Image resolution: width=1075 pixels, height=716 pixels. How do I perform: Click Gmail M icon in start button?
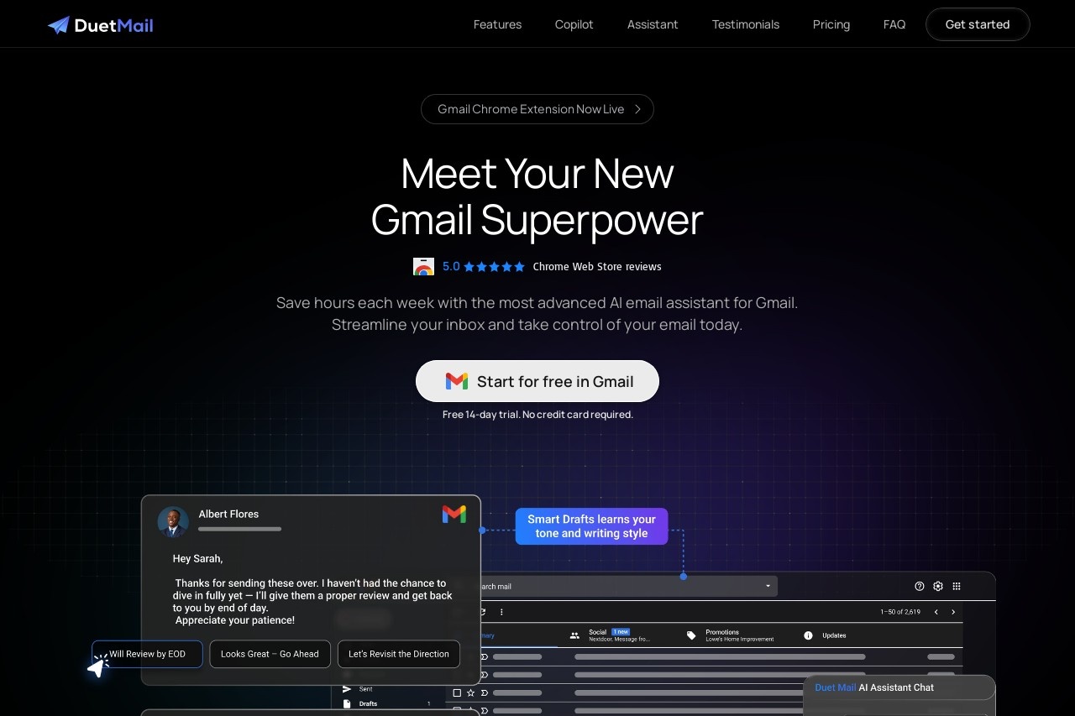457,381
